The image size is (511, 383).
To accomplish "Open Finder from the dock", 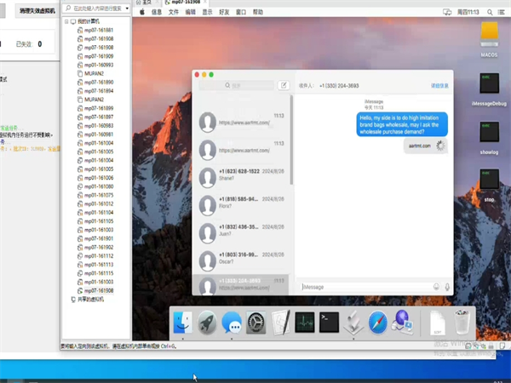I will (x=183, y=323).
